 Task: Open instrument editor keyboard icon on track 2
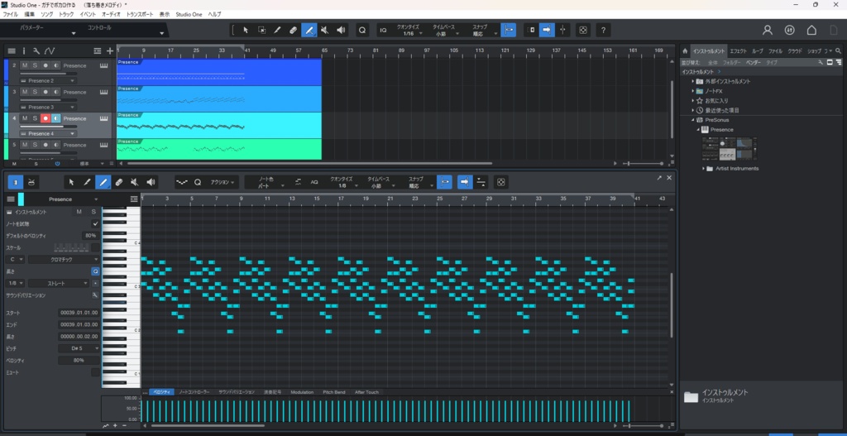pos(103,65)
